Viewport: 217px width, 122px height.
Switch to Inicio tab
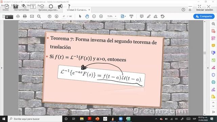point(5,10)
